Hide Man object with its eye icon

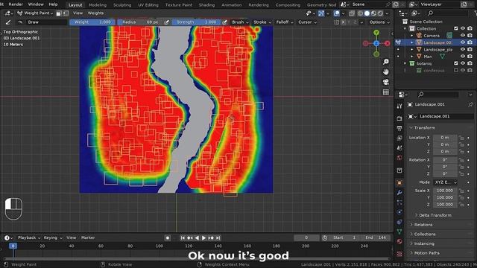(x=463, y=57)
